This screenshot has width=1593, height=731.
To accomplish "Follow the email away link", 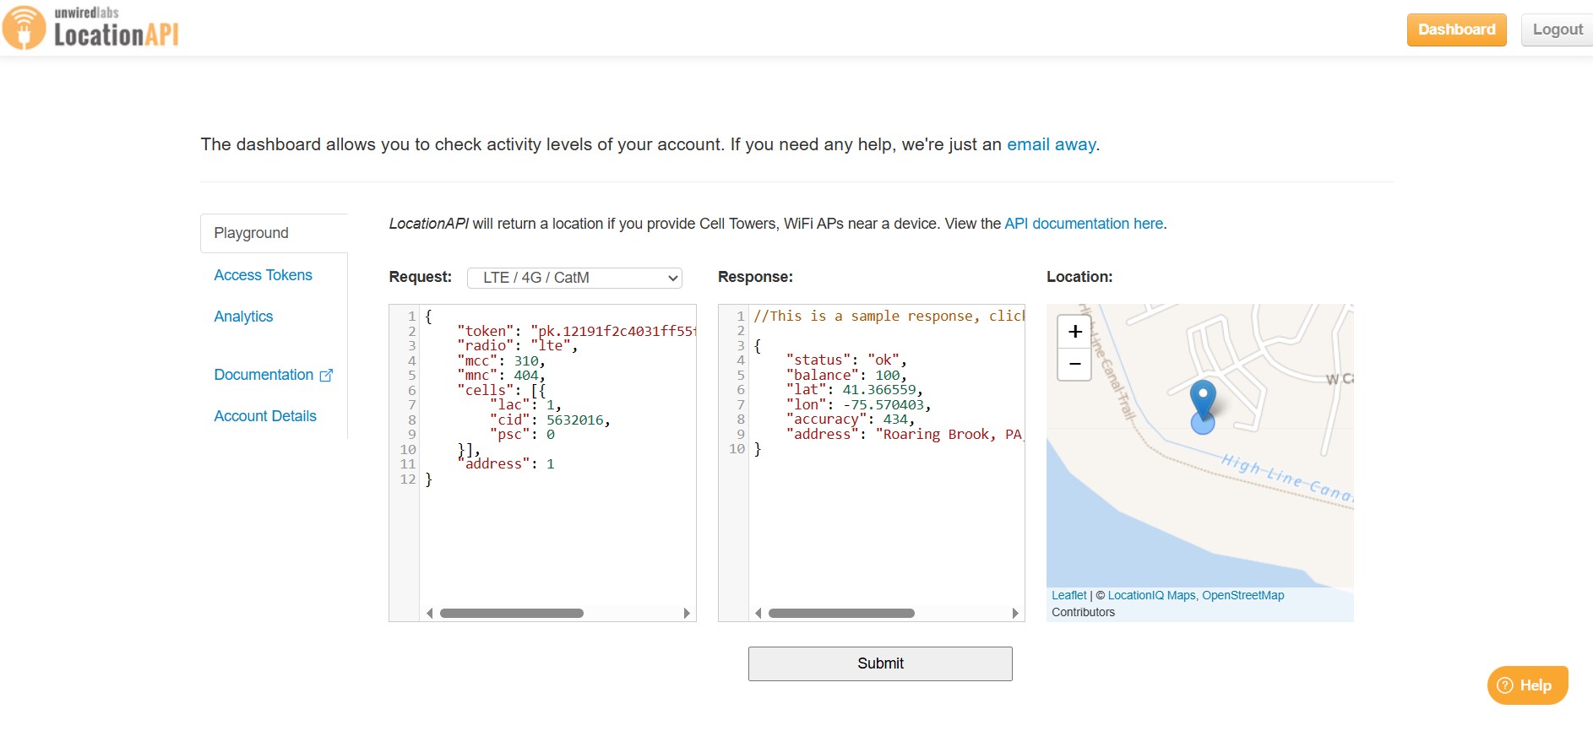I will (1052, 144).
